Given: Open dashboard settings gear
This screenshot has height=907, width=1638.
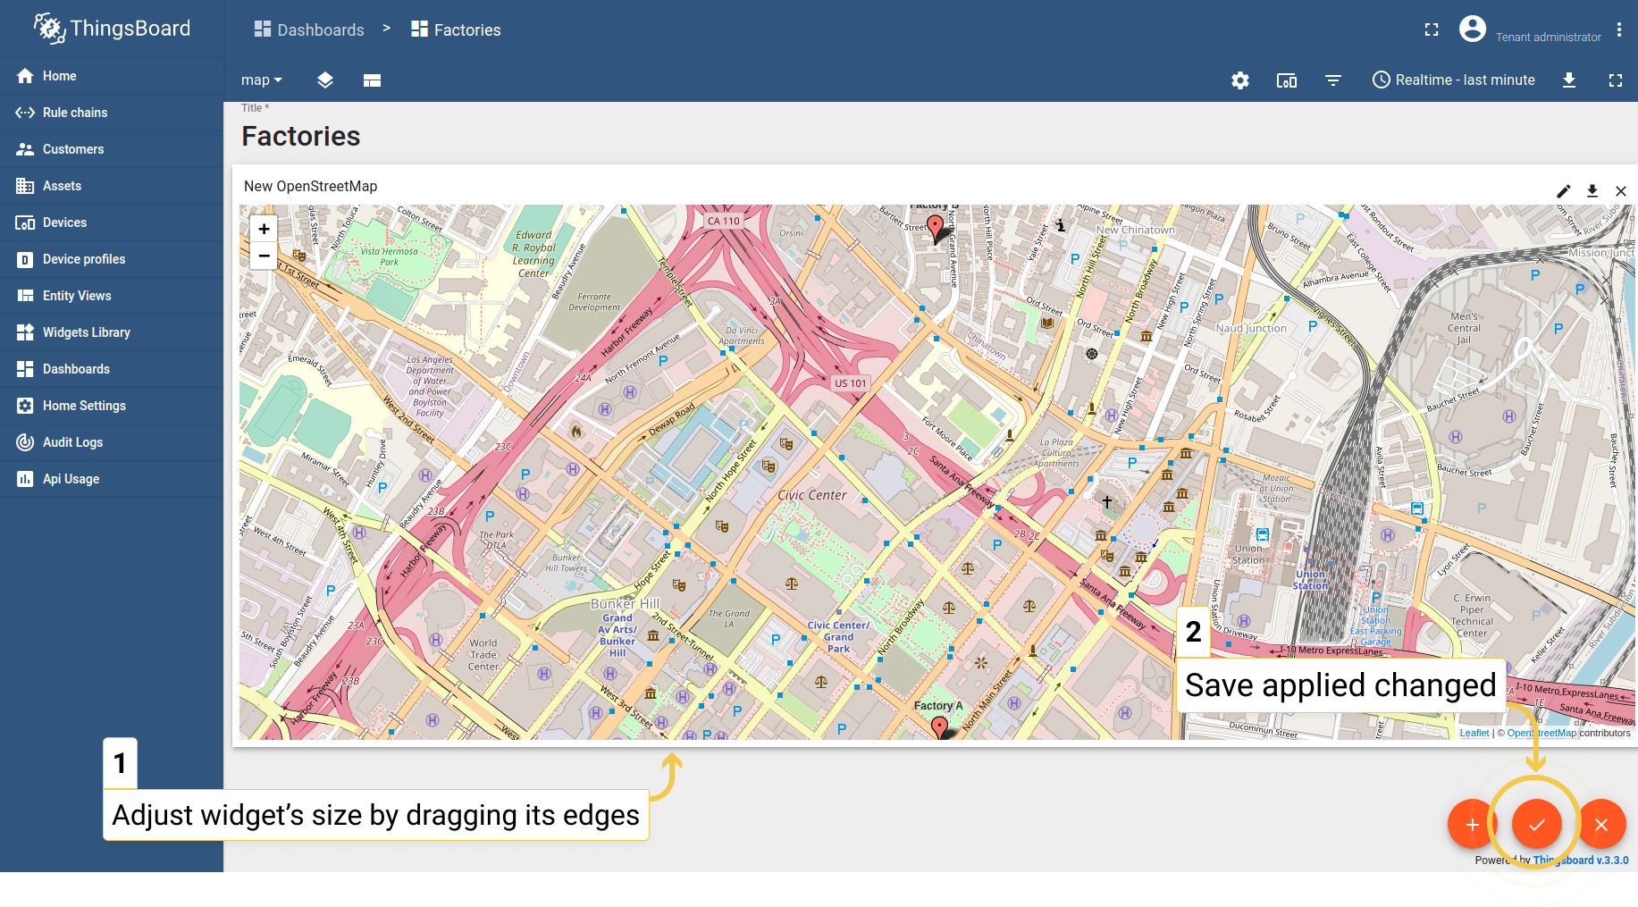Looking at the screenshot, I should pyautogui.click(x=1240, y=80).
